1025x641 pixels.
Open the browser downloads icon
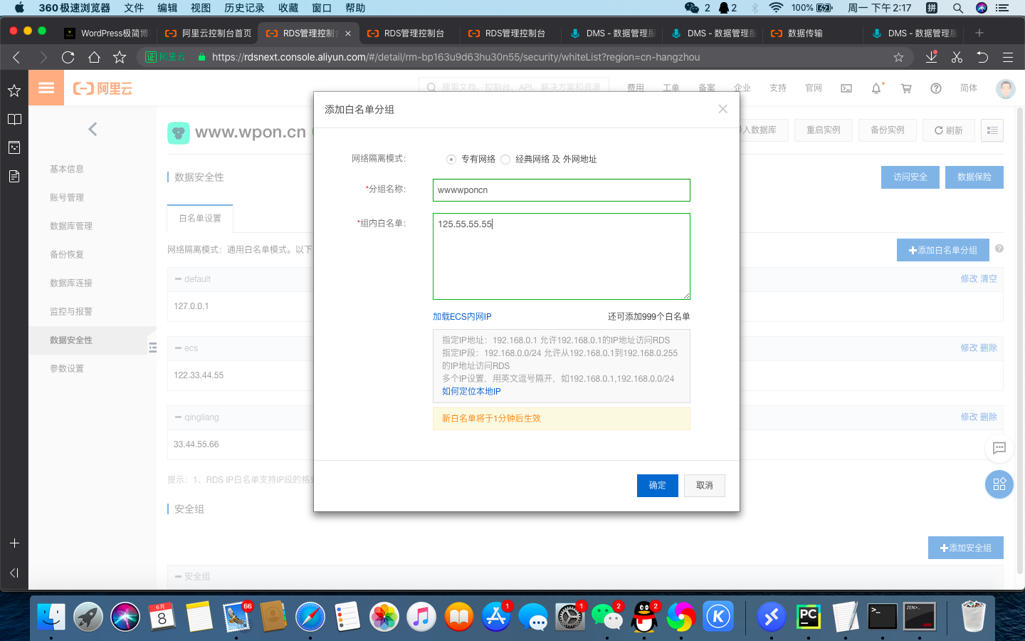tap(931, 57)
